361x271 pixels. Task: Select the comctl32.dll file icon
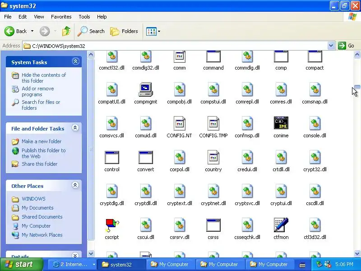[x=112, y=56]
